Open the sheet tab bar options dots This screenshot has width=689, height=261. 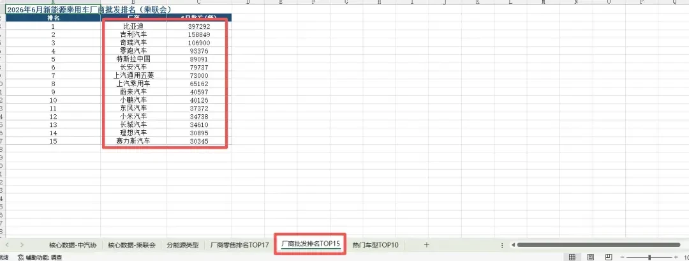click(502, 245)
